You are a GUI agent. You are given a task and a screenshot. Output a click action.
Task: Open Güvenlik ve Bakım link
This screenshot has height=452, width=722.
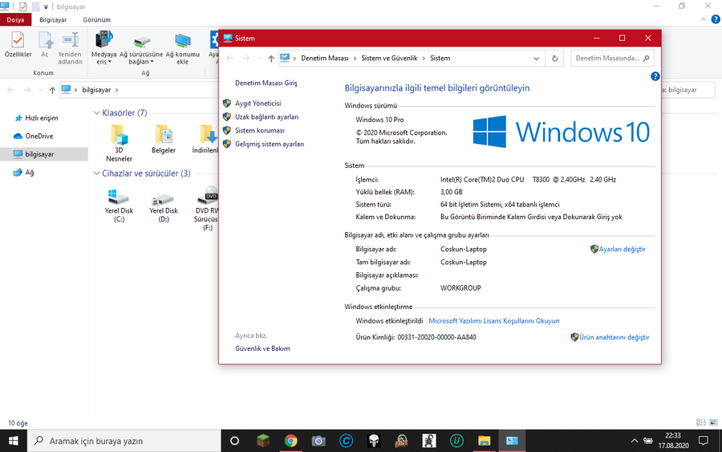(262, 348)
